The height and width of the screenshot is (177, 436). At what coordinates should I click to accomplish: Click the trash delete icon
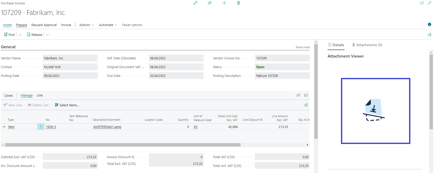238,3
